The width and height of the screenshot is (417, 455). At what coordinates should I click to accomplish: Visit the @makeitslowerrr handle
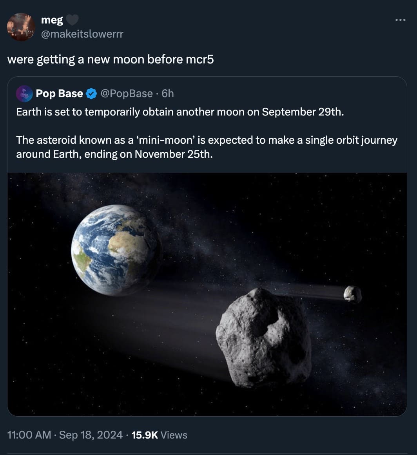point(82,34)
